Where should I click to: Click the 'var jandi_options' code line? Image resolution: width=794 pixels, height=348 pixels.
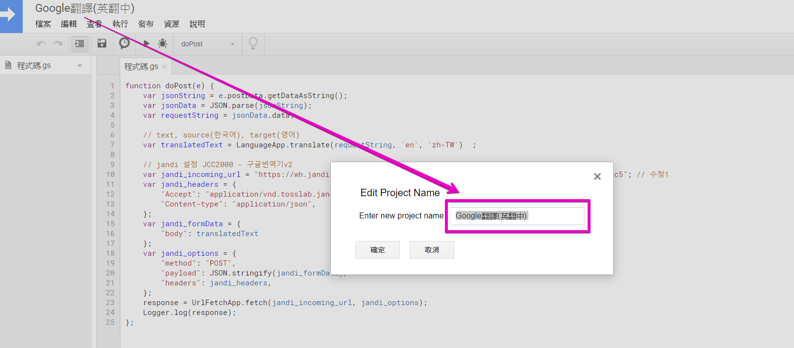190,253
